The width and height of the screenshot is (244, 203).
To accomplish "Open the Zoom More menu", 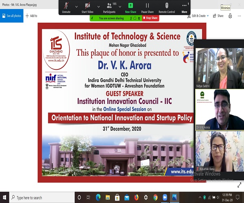I will [184, 8].
